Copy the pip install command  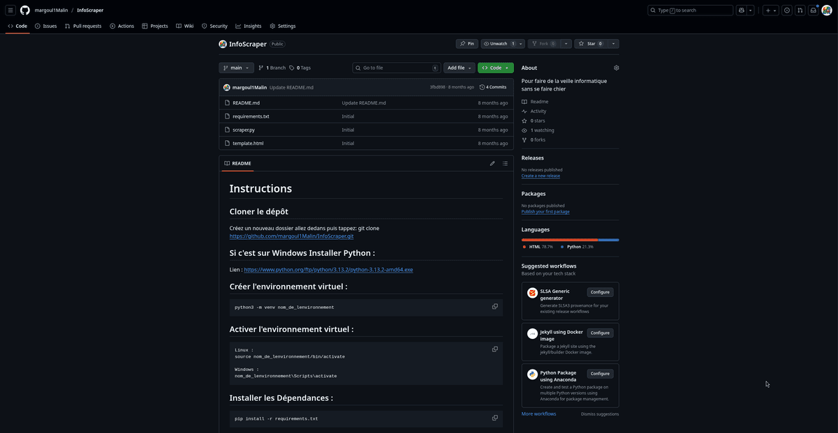pos(495,418)
